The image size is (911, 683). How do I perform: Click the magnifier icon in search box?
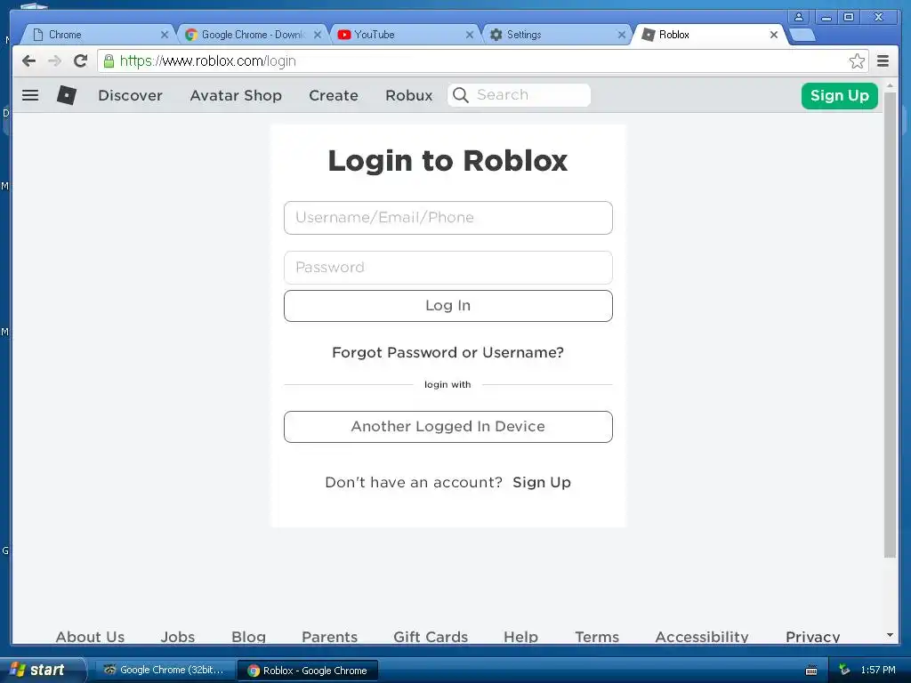pos(460,95)
